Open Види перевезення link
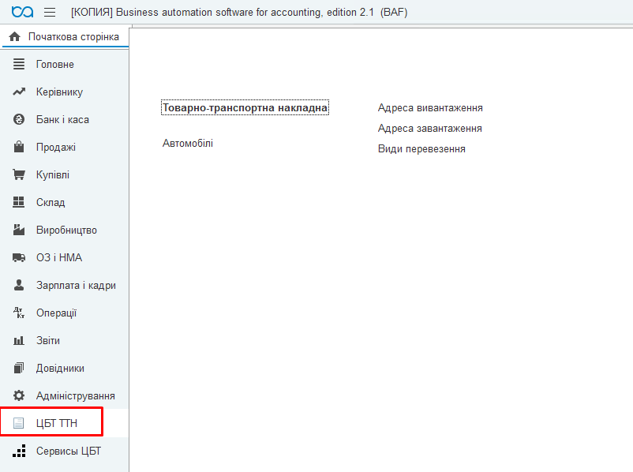The height and width of the screenshot is (472, 633). [x=421, y=149]
